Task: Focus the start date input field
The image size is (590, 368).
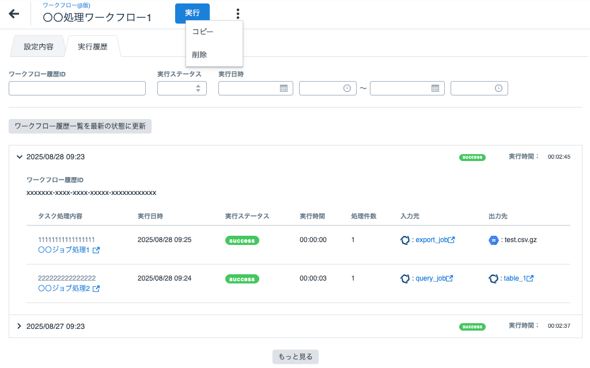Action: pos(256,88)
